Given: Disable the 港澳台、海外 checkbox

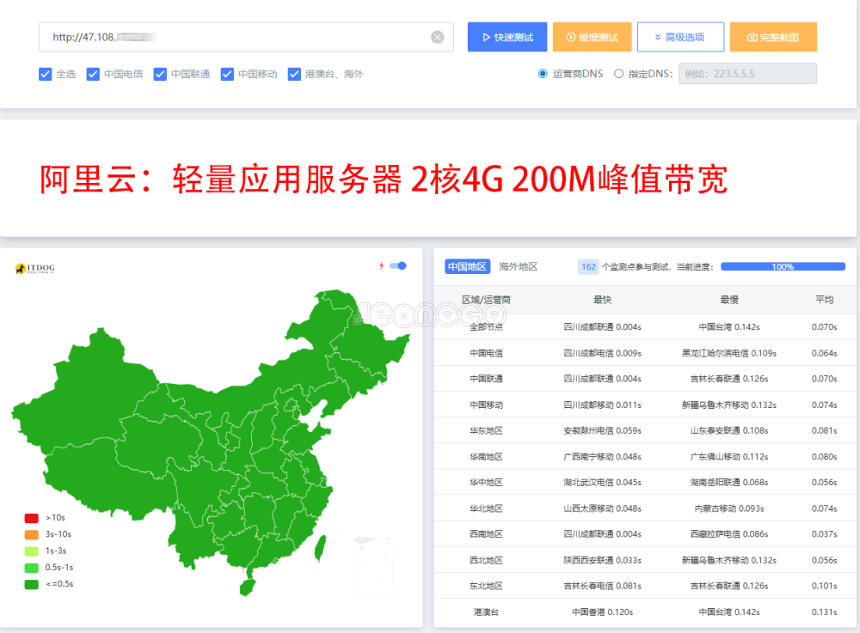Looking at the screenshot, I should click(x=294, y=74).
